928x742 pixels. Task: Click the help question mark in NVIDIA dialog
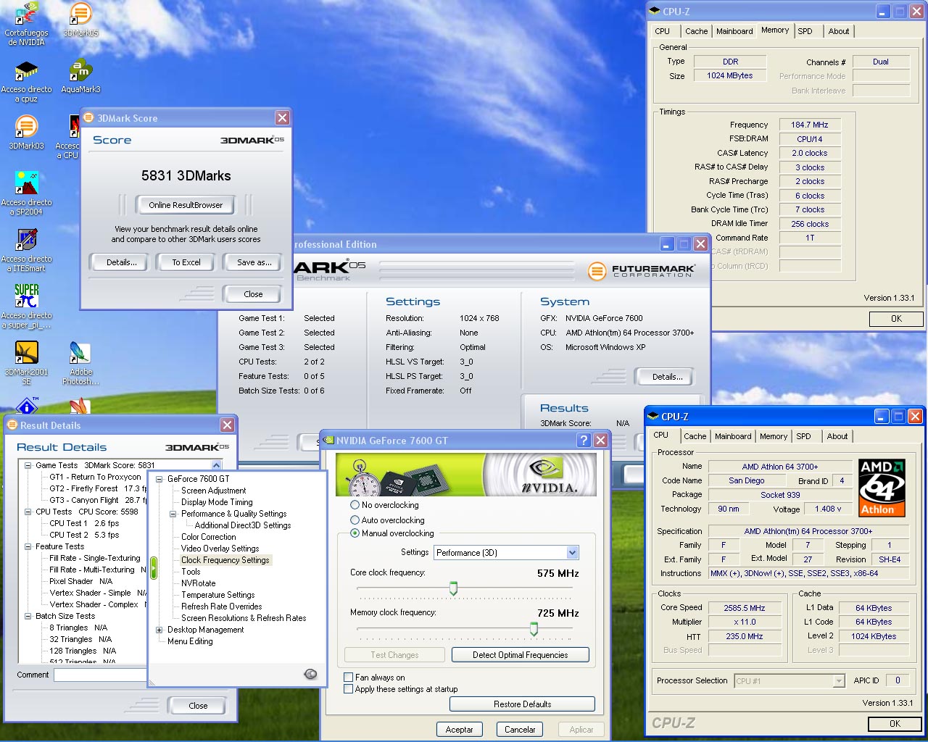click(584, 441)
